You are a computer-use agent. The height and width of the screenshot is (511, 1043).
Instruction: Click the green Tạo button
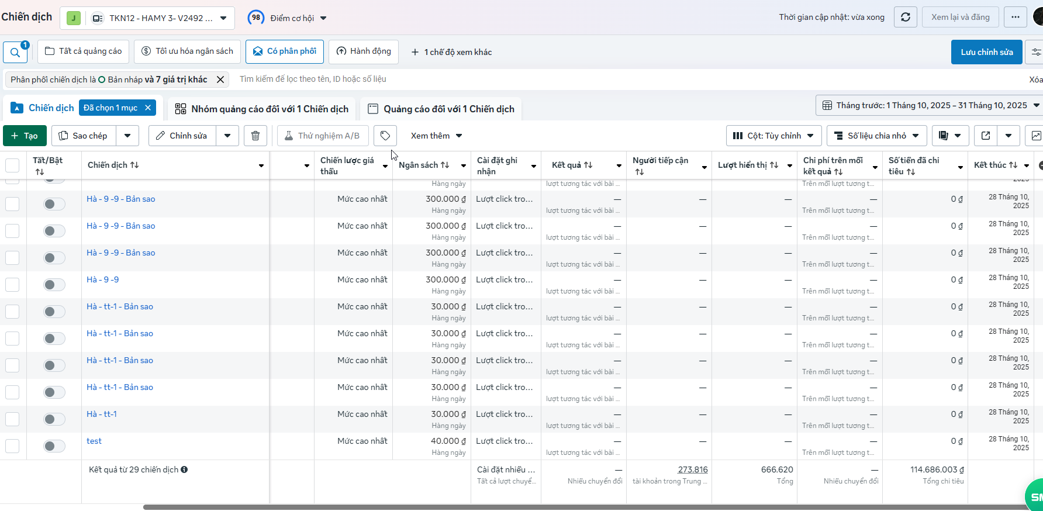25,136
